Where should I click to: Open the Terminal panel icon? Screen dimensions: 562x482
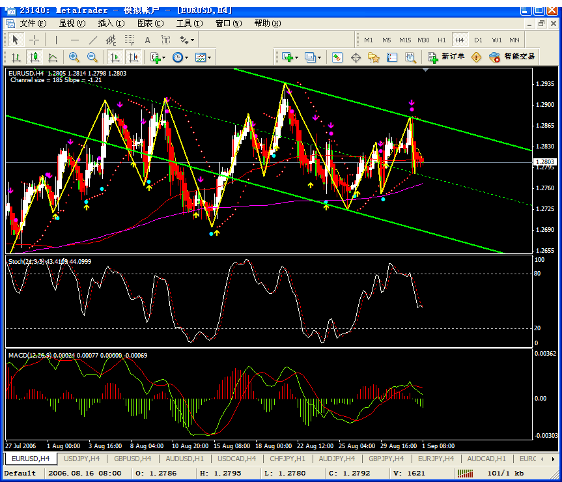point(392,57)
